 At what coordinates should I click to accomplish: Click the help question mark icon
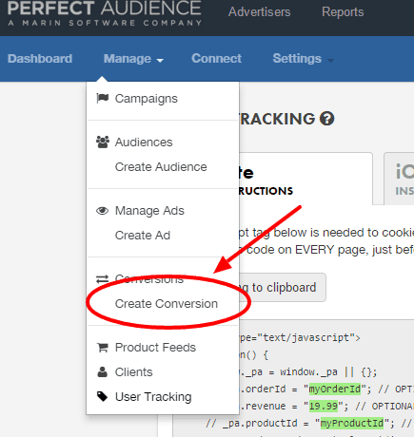point(326,119)
